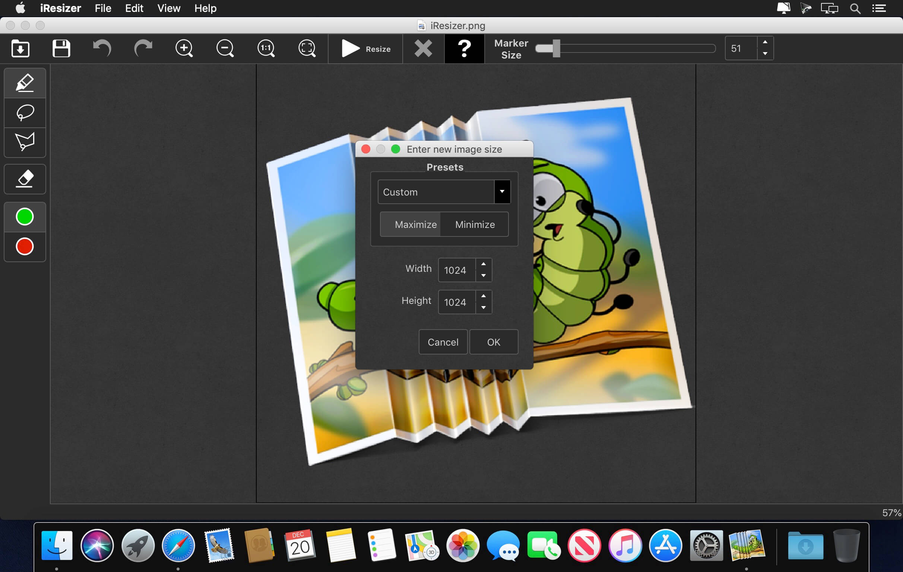Decrease Height with down arrow
Image resolution: width=903 pixels, height=572 pixels.
[x=484, y=308]
